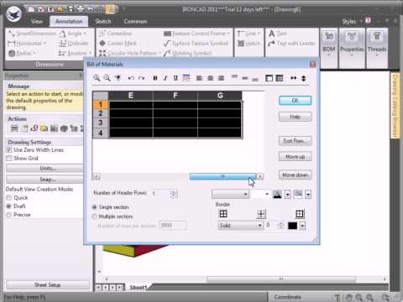
Task: Expand the Feature Control Frame dropdown
Action: pyautogui.click(x=229, y=34)
